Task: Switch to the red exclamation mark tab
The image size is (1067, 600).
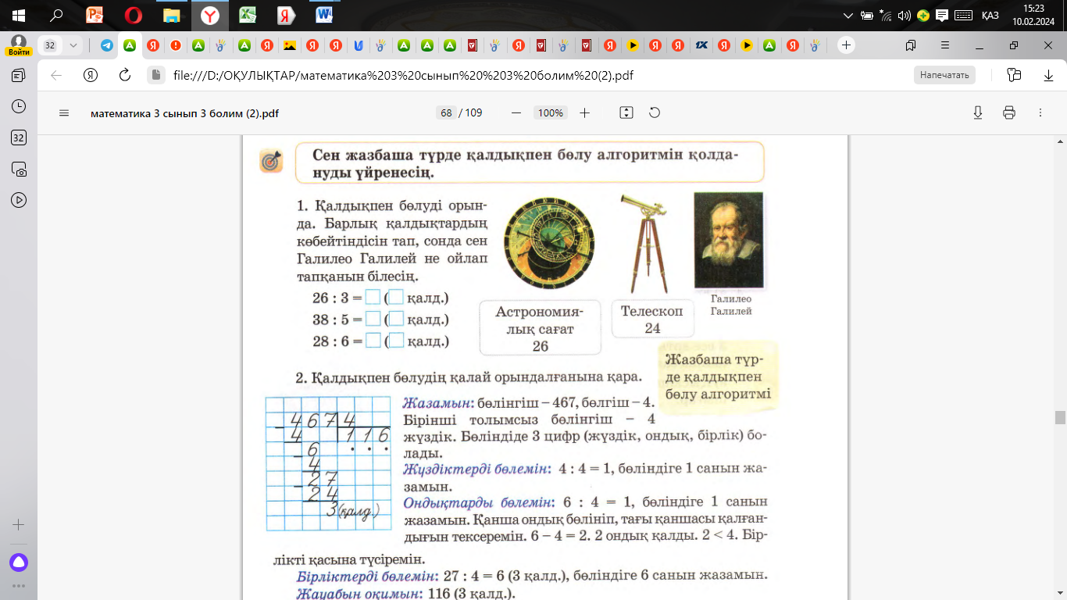Action: click(x=176, y=45)
